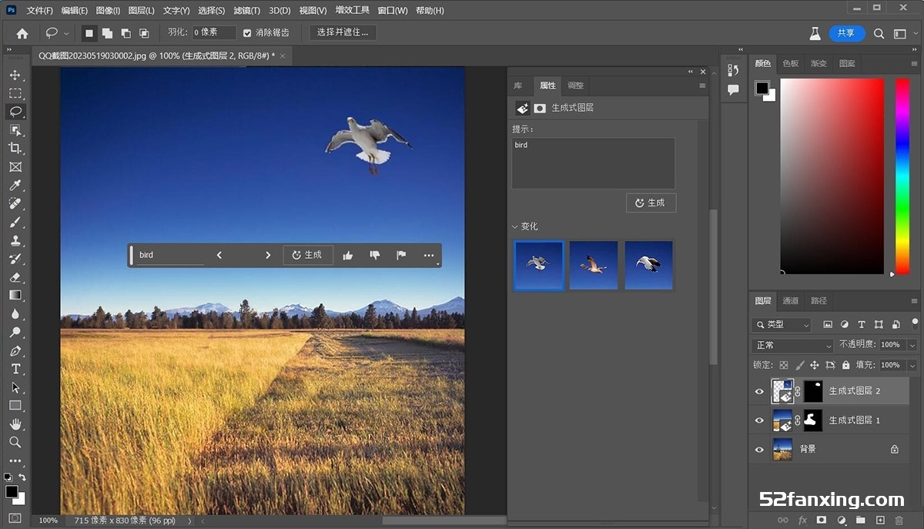Select the Spot Healing Brush tool

pos(15,204)
